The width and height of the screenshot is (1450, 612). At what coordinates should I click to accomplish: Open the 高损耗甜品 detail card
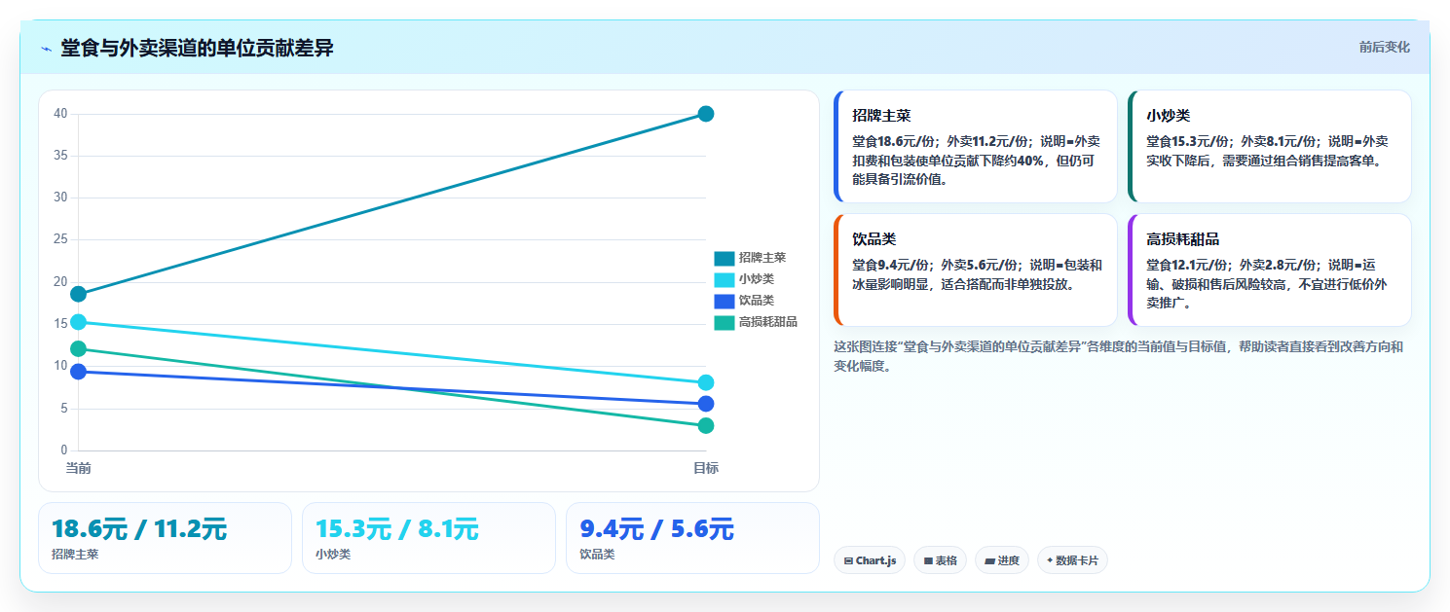click(x=1270, y=270)
